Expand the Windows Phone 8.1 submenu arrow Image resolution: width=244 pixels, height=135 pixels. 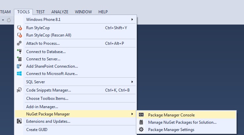(x=132, y=20)
